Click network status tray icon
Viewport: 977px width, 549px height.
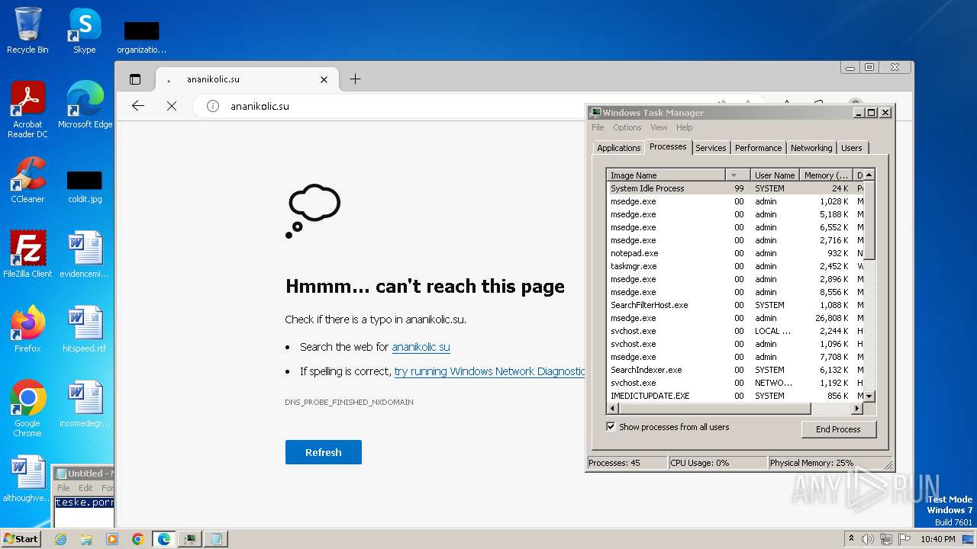click(885, 539)
